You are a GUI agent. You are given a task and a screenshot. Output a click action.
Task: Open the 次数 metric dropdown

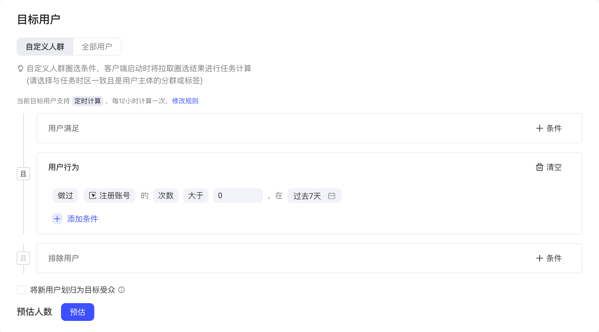click(x=166, y=195)
